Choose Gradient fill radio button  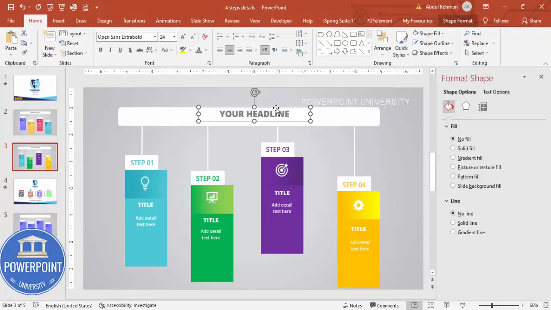(x=453, y=158)
